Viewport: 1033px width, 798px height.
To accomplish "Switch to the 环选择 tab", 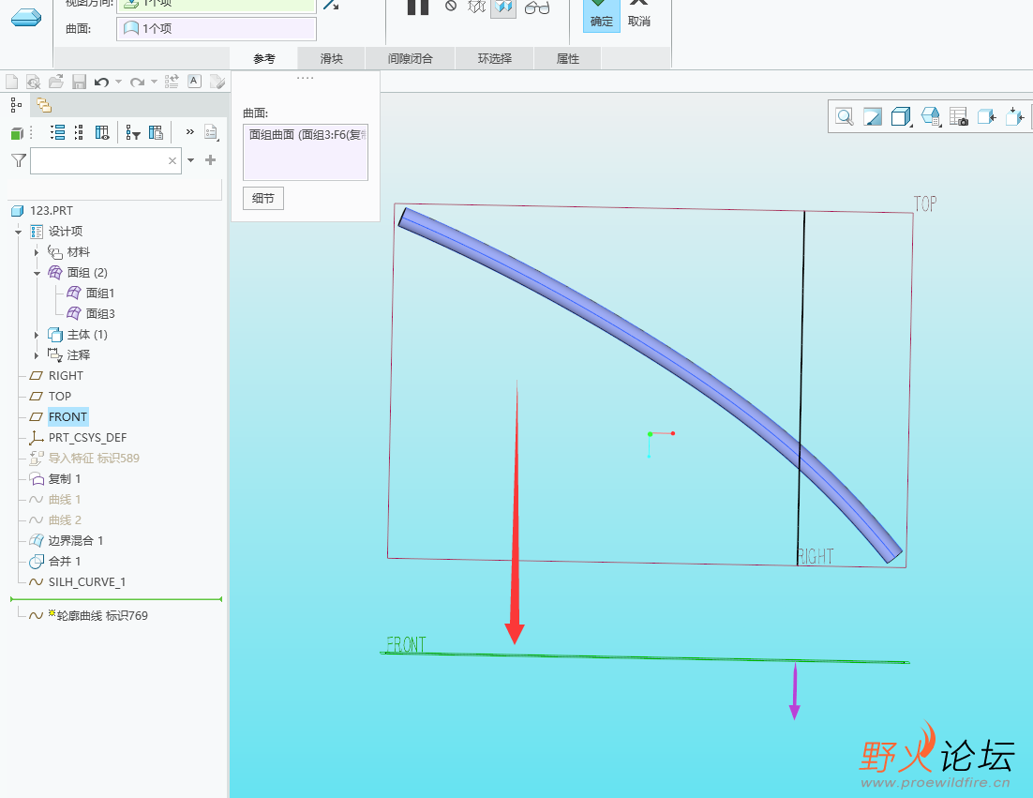I will pos(495,59).
